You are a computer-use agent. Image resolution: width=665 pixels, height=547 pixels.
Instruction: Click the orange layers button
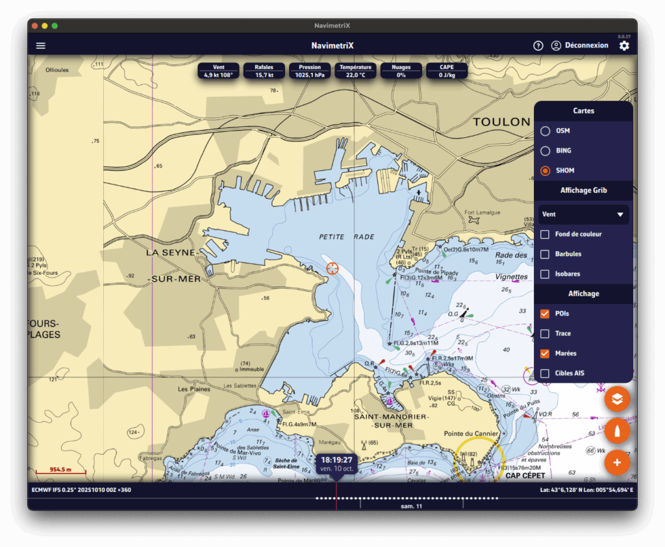[x=617, y=399]
